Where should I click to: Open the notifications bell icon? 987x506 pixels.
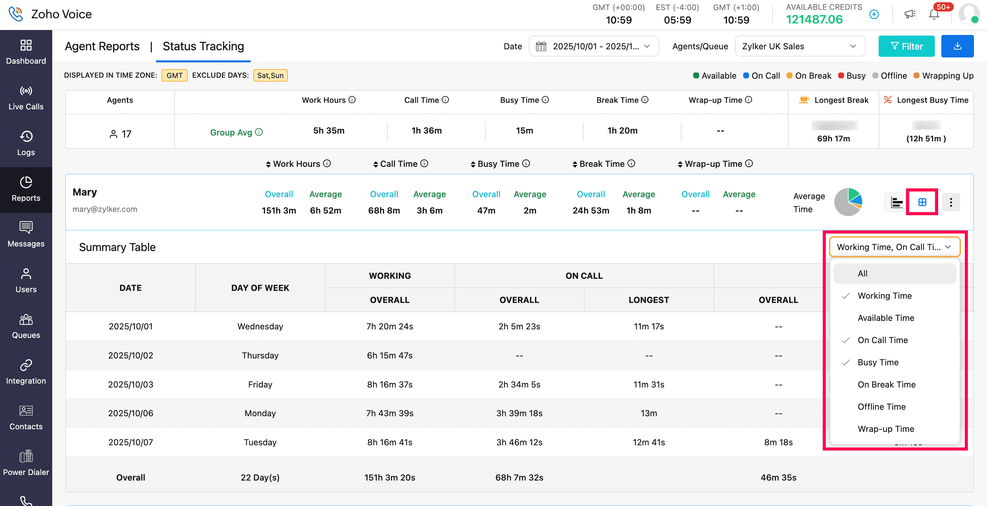pos(934,15)
